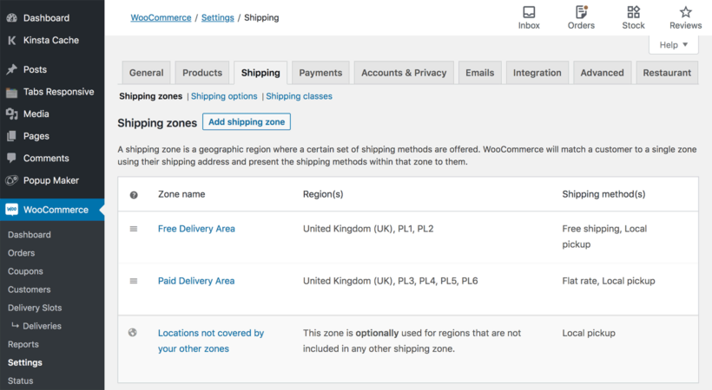Open the Media menu item
This screenshot has width=712, height=390.
36,114
